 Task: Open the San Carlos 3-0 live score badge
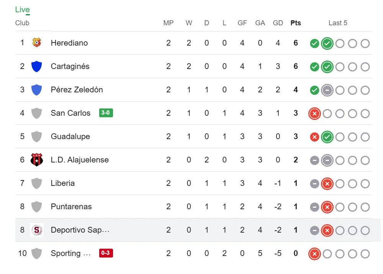tap(106, 113)
